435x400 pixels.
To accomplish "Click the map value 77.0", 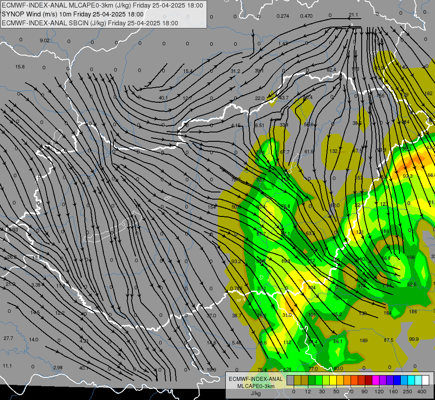I will click(313, 368).
